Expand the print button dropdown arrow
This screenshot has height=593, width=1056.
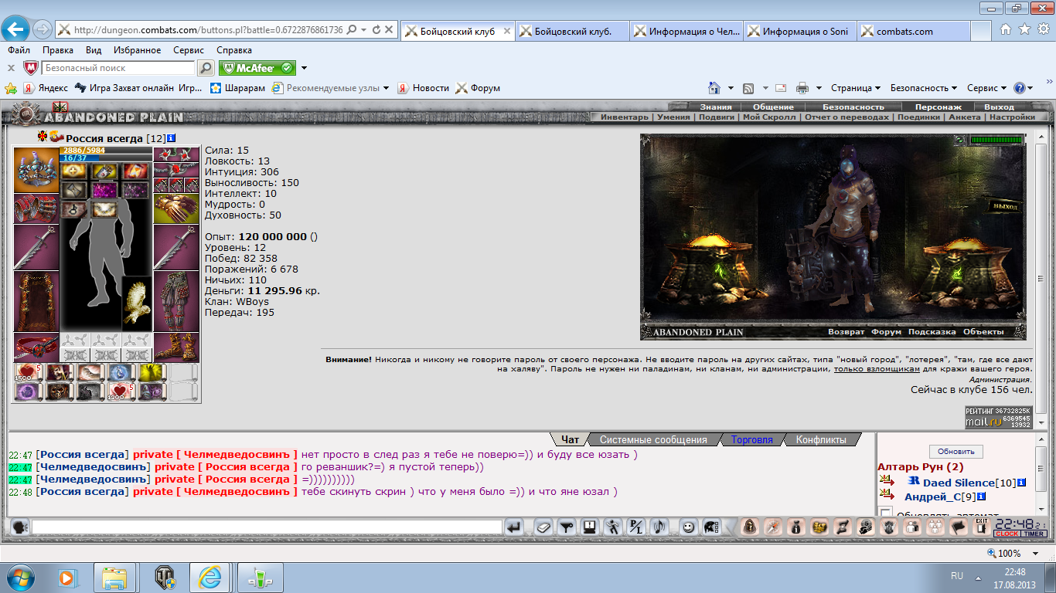point(819,88)
